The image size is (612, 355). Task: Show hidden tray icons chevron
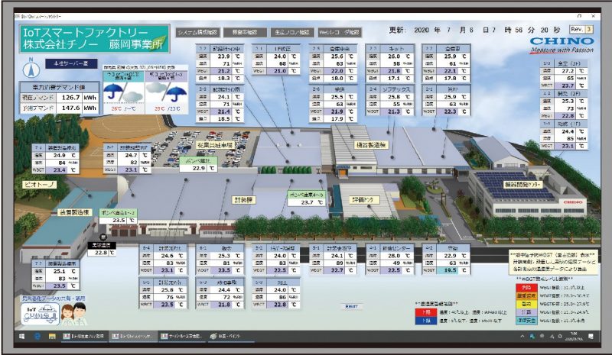click(x=522, y=336)
